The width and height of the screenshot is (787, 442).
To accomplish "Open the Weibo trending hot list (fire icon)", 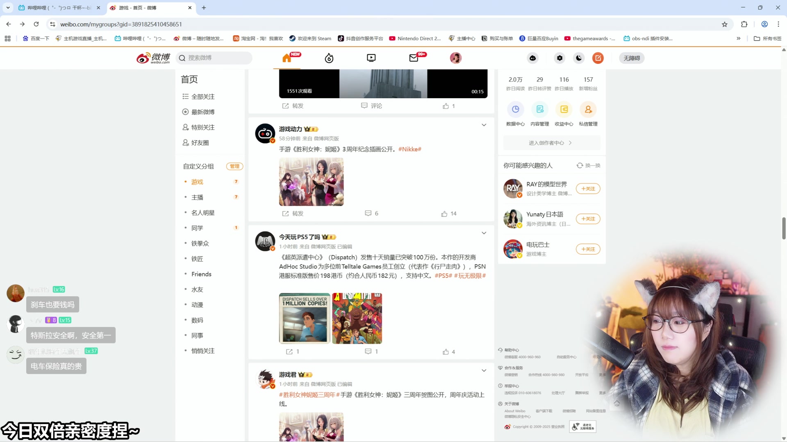I will 328,58.
